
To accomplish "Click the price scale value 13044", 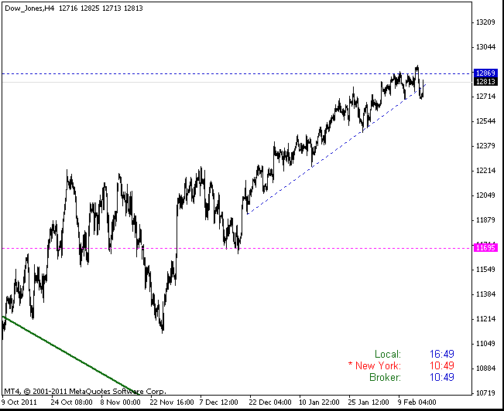I will coord(485,47).
